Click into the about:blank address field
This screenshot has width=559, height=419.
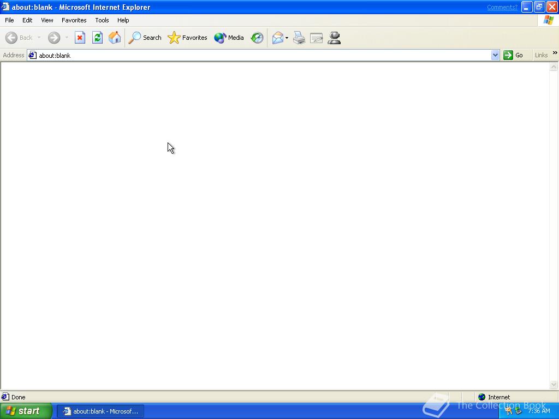point(264,55)
